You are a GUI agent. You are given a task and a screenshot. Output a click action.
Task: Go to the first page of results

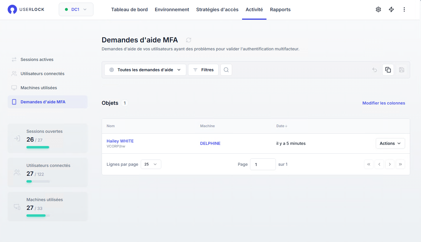pos(369,164)
